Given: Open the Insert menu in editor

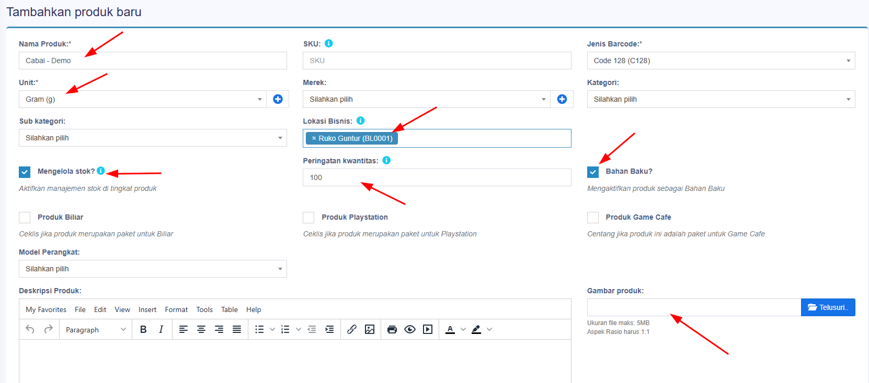Looking at the screenshot, I should [x=147, y=309].
